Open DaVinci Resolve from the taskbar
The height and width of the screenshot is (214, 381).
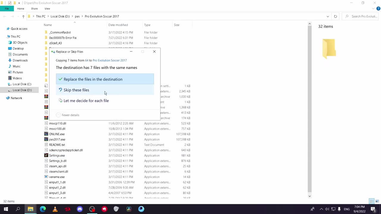pos(129,209)
